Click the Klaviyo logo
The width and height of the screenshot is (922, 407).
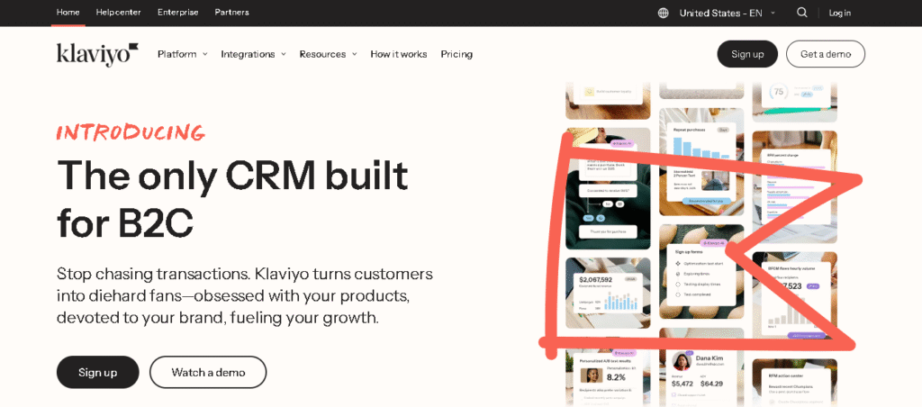[x=97, y=54]
